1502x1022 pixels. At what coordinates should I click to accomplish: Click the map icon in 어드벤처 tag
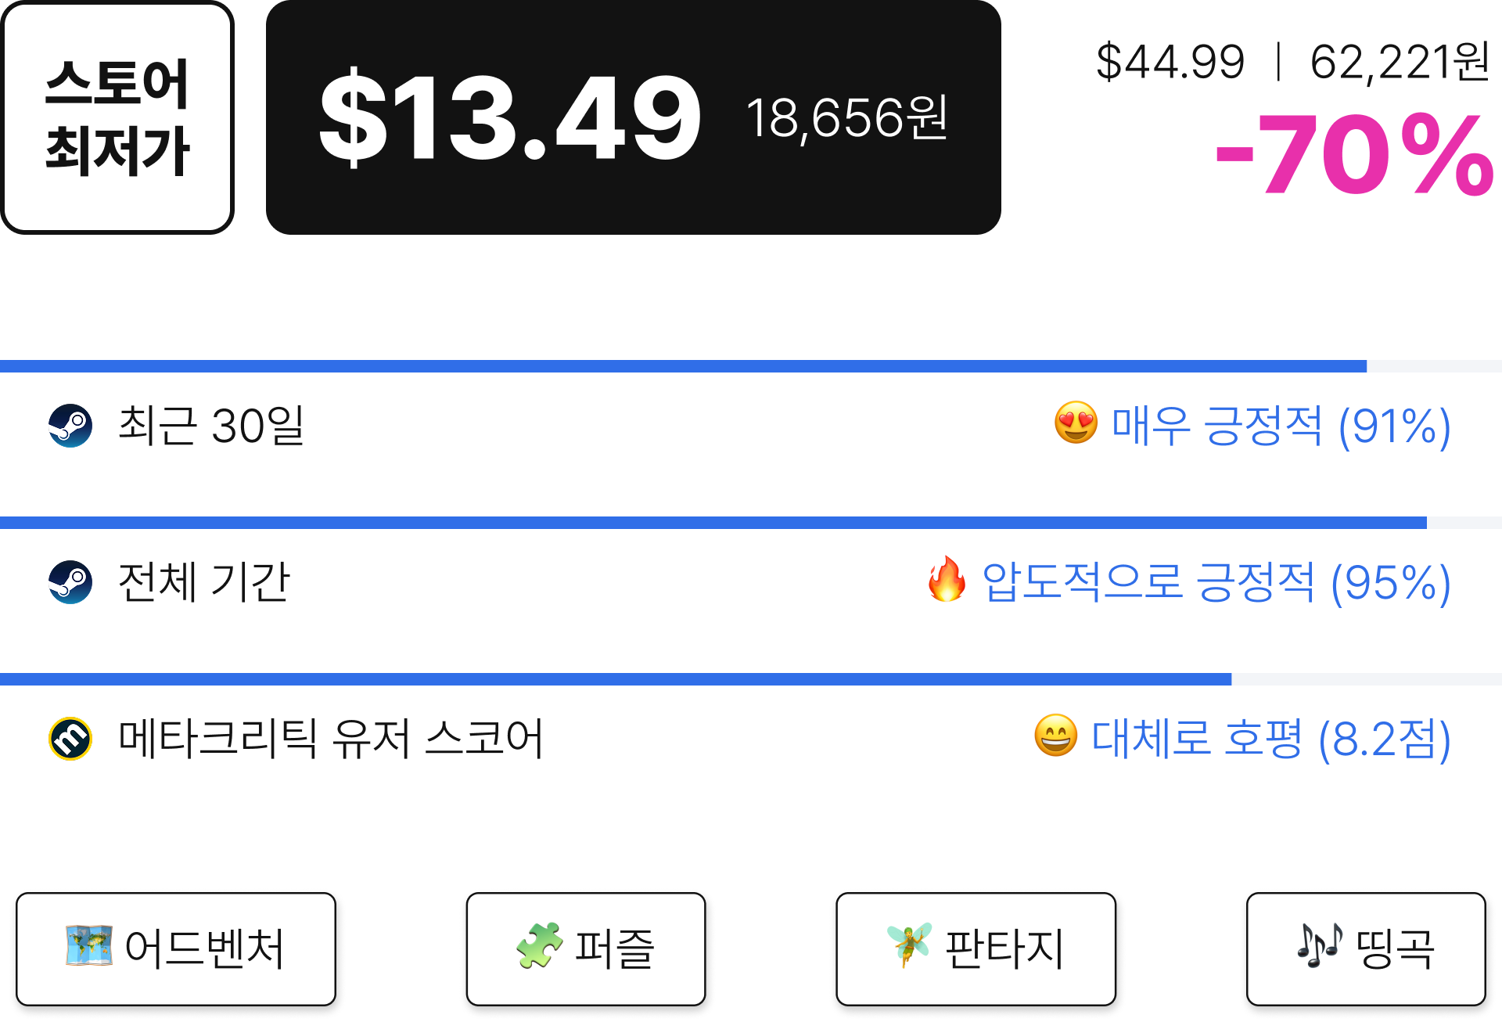[88, 945]
